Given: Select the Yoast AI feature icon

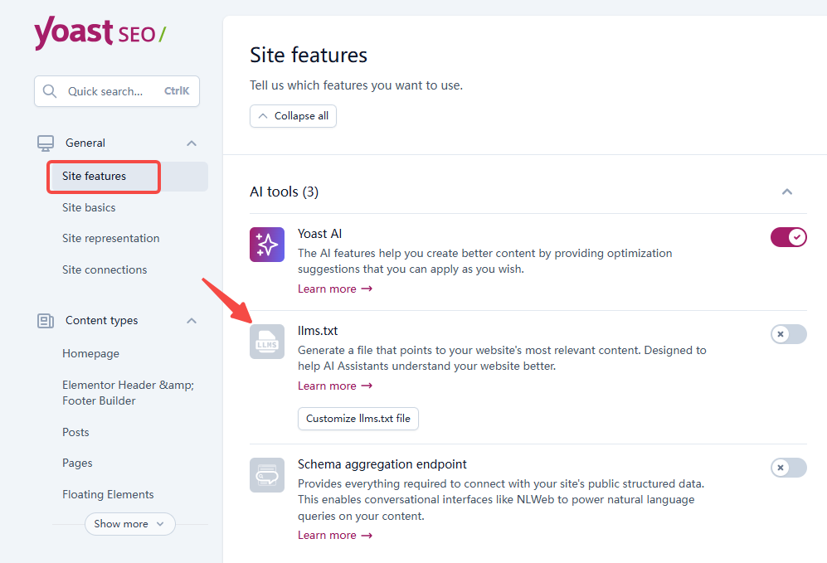Looking at the screenshot, I should [266, 245].
